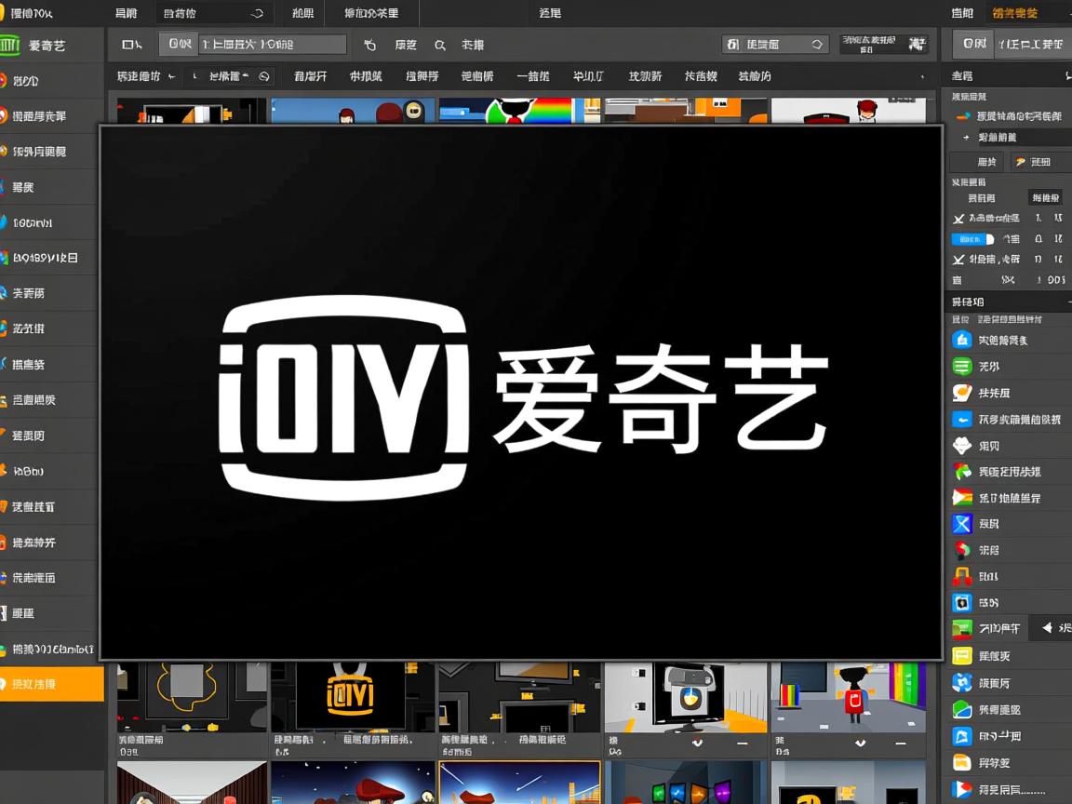The height and width of the screenshot is (804, 1072).
Task: Switch to the highlighted orange sidebar entry
Action: (x=51, y=684)
